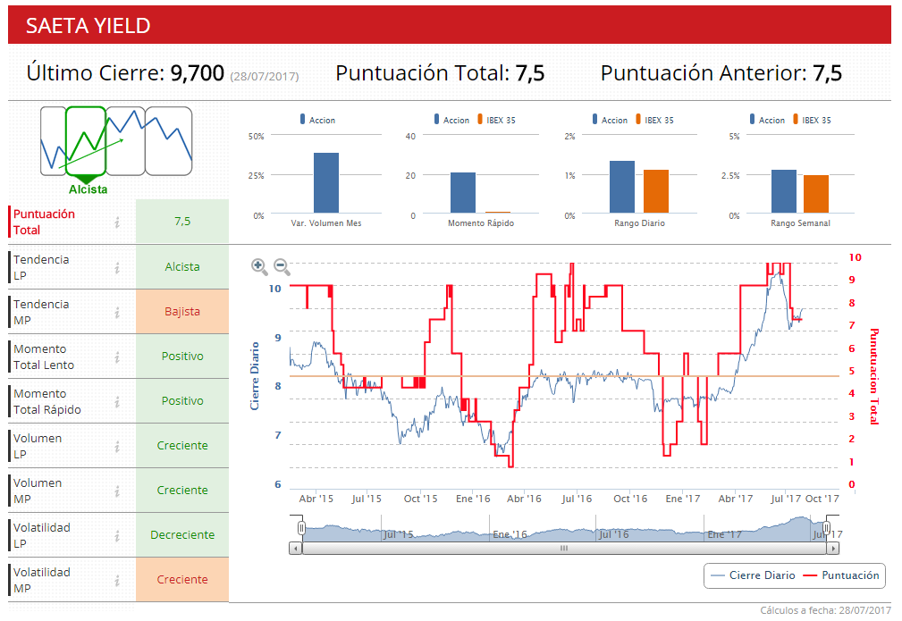Click the Puntuación Anterior 7,5 text

[x=721, y=73]
